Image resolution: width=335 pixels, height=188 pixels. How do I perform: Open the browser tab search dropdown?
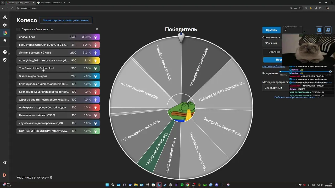[2, 3]
